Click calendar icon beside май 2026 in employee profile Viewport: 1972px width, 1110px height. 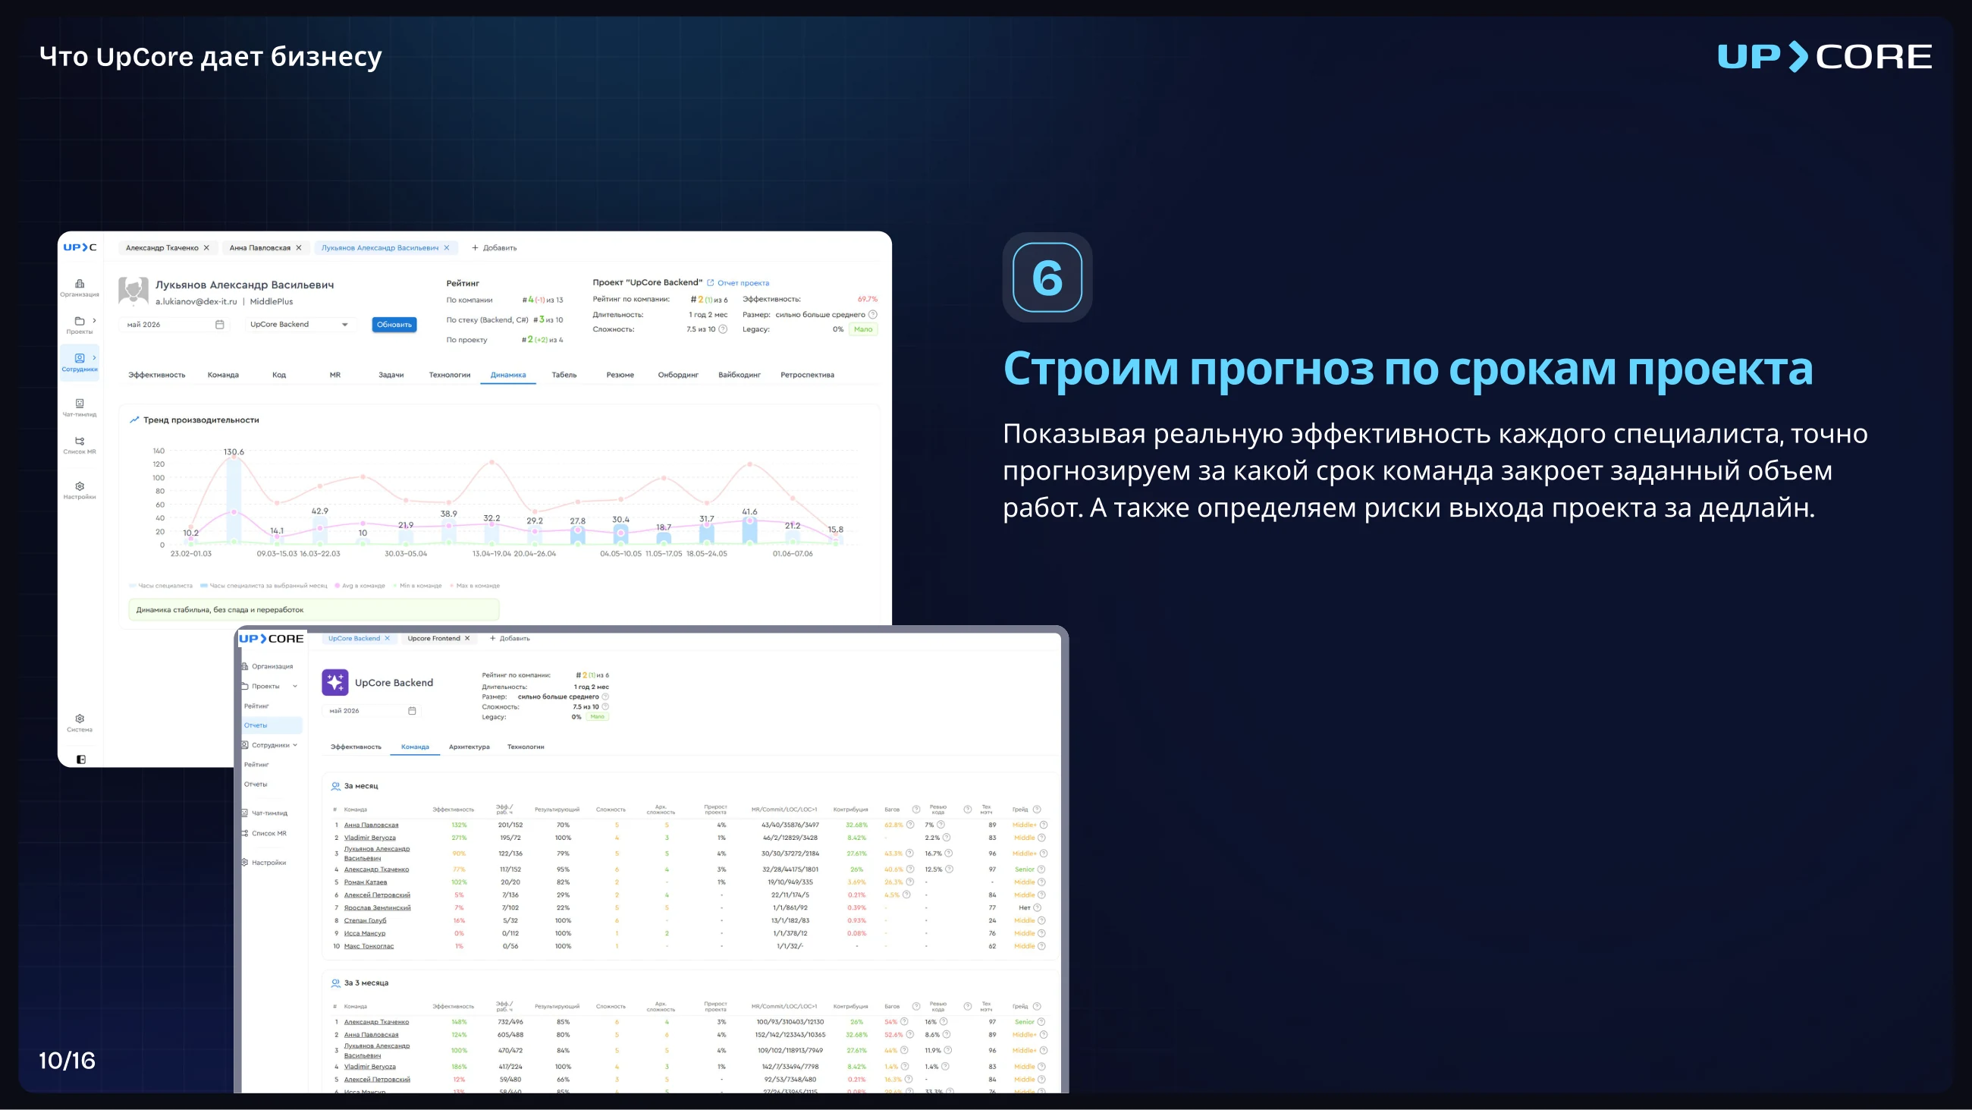[x=220, y=324]
